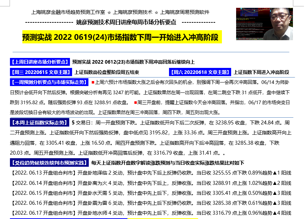Screen dimensions: 305x219
Task: Click the subtitle '姚彦预测技术周日讲座每周市场分析要点'
Action: [x=126, y=22]
